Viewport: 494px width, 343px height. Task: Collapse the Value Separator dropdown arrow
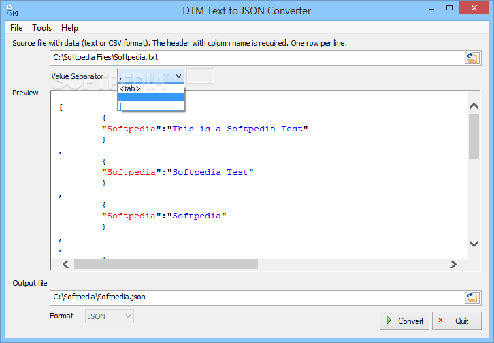(179, 76)
